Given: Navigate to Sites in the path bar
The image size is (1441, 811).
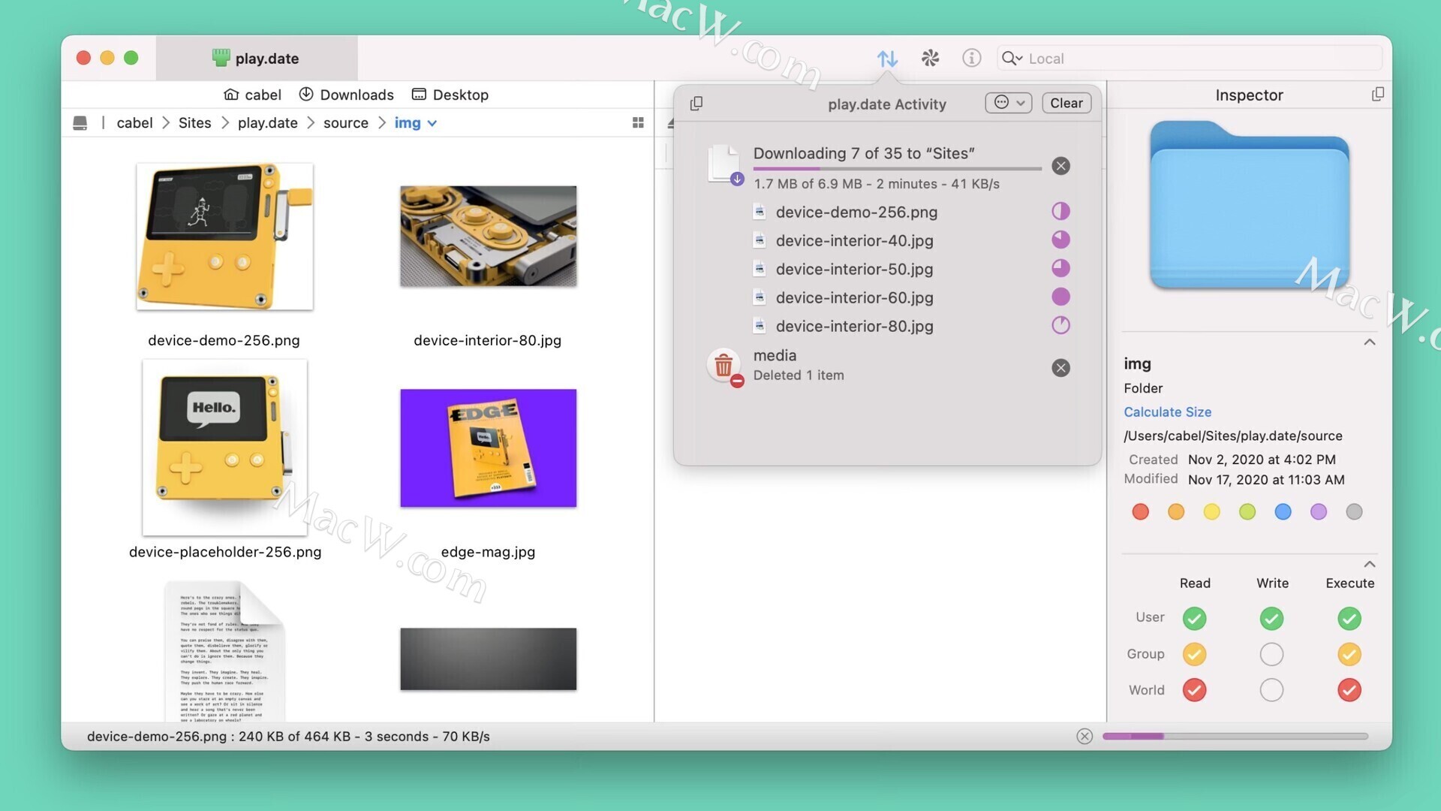Looking at the screenshot, I should [194, 123].
